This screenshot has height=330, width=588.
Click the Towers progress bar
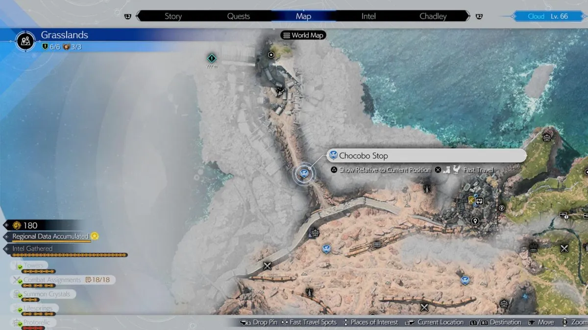click(38, 271)
